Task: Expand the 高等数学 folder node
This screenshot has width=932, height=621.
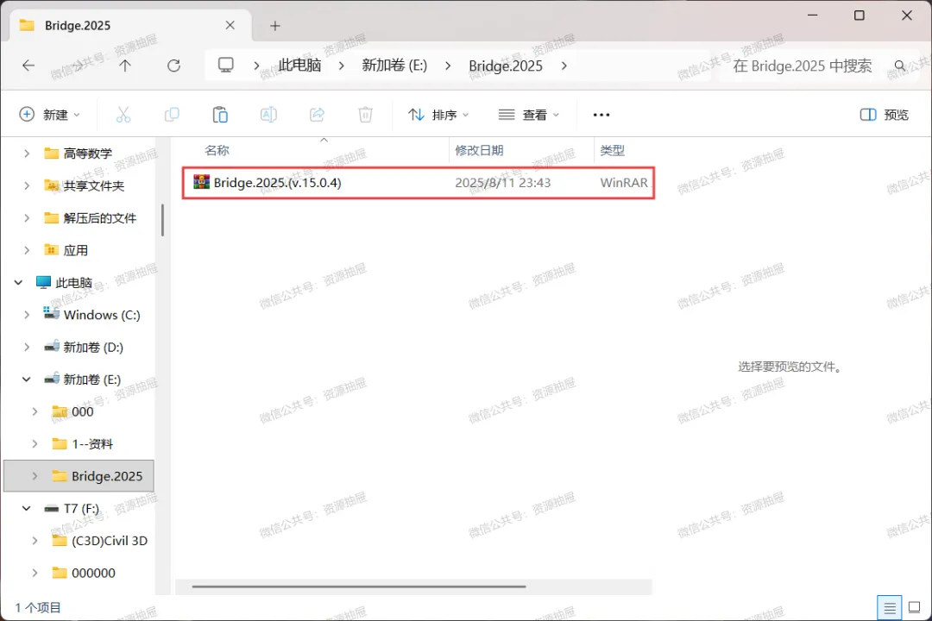Action: [27, 154]
